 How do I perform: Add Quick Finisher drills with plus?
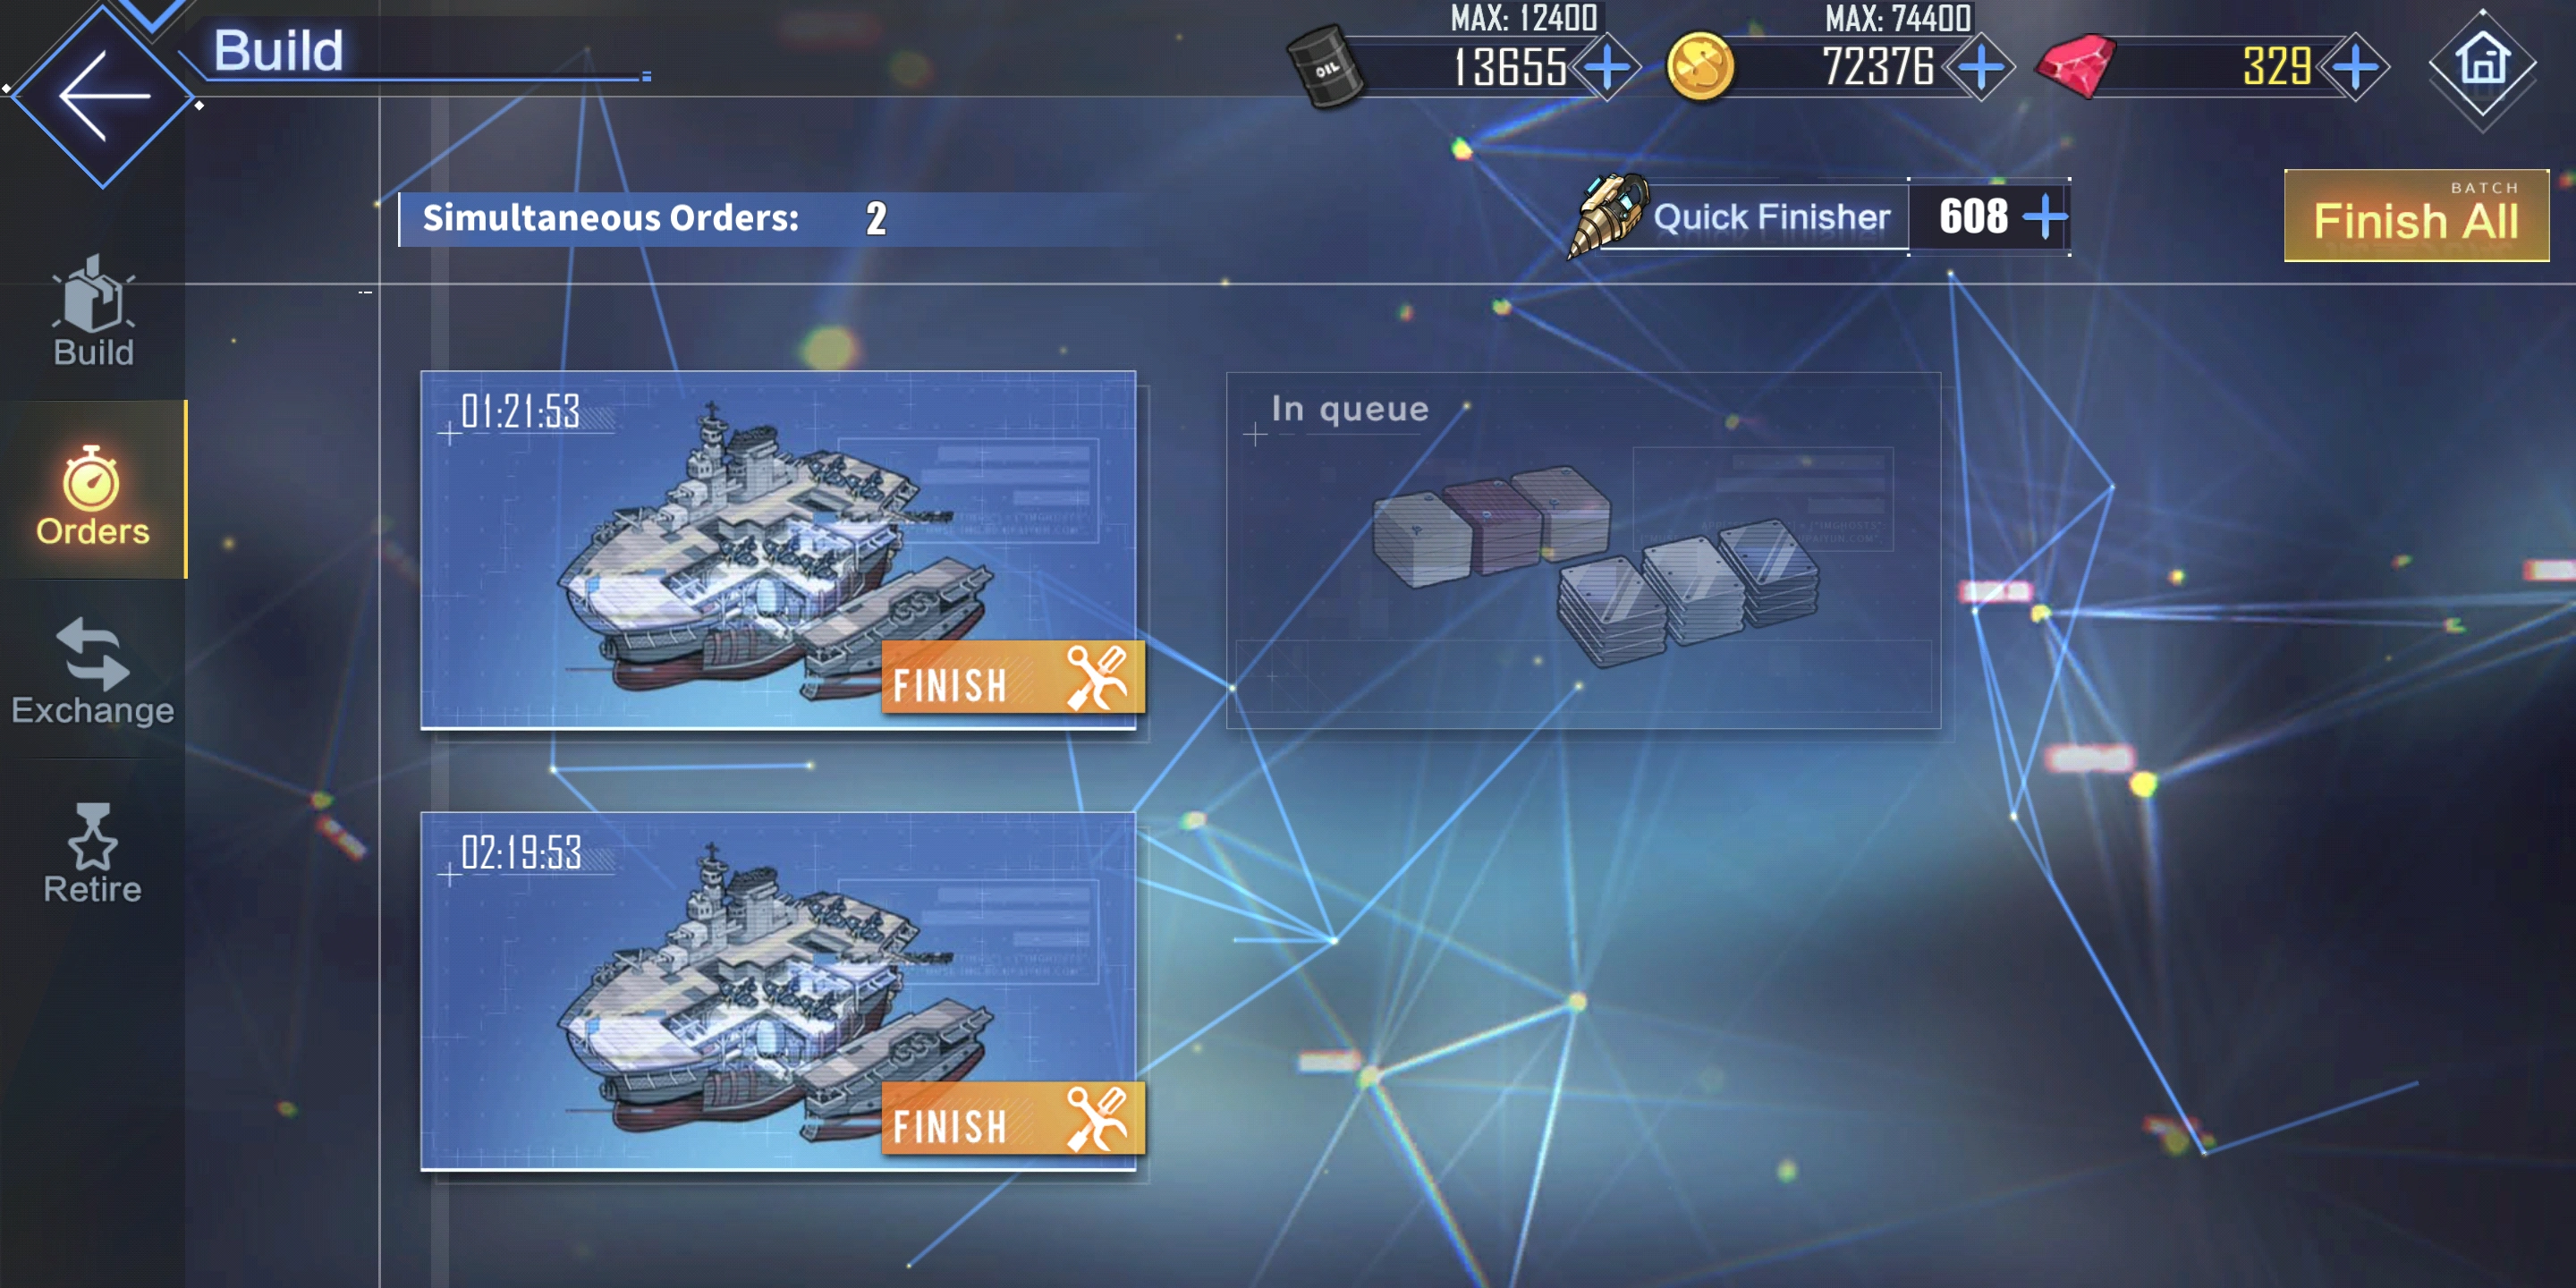pyautogui.click(x=2044, y=216)
